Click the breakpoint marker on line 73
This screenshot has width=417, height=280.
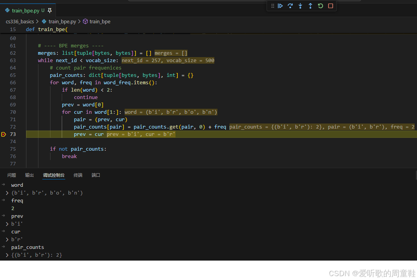coord(3,134)
